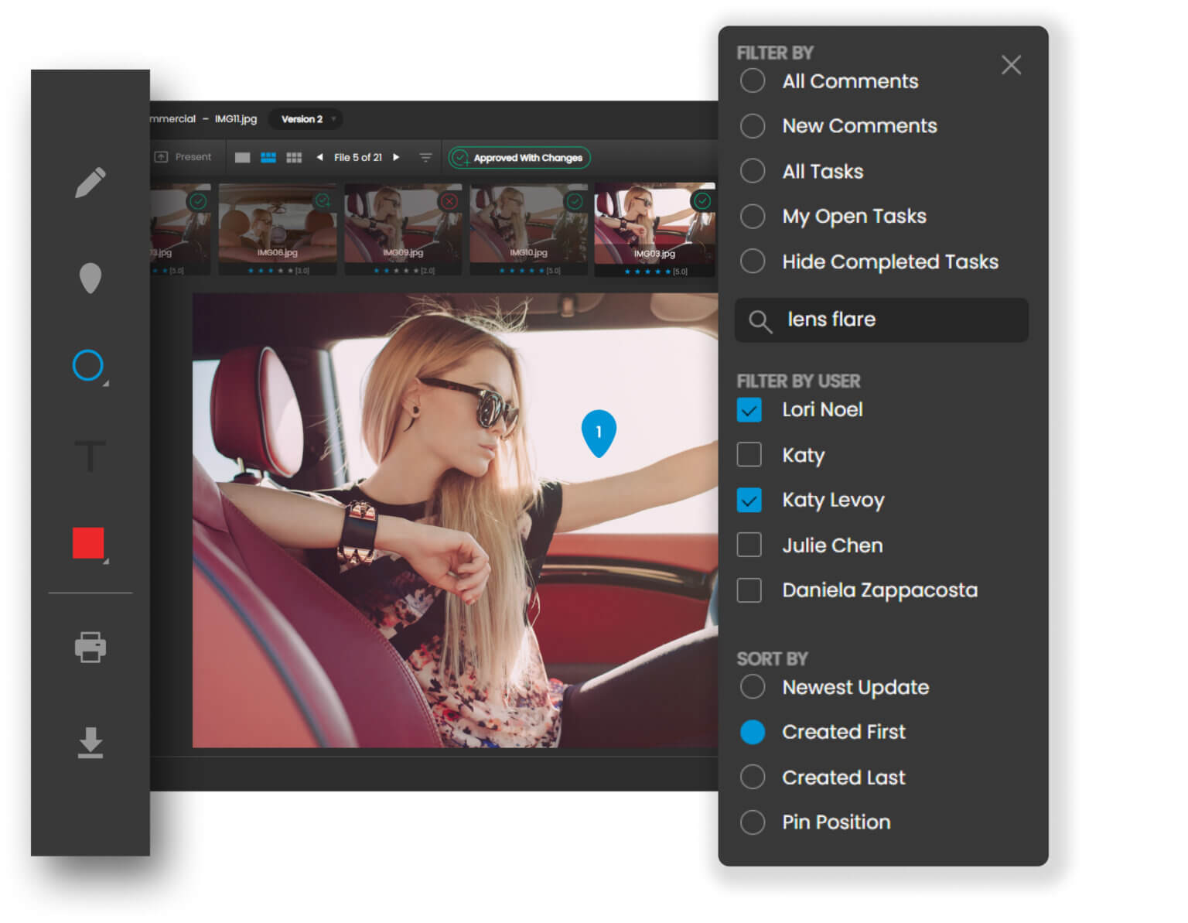The height and width of the screenshot is (923, 1188).
Task: Select sorting by Newest Update
Action: [x=751, y=687]
